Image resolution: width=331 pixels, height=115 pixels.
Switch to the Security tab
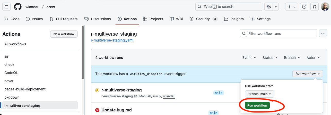click(203, 19)
